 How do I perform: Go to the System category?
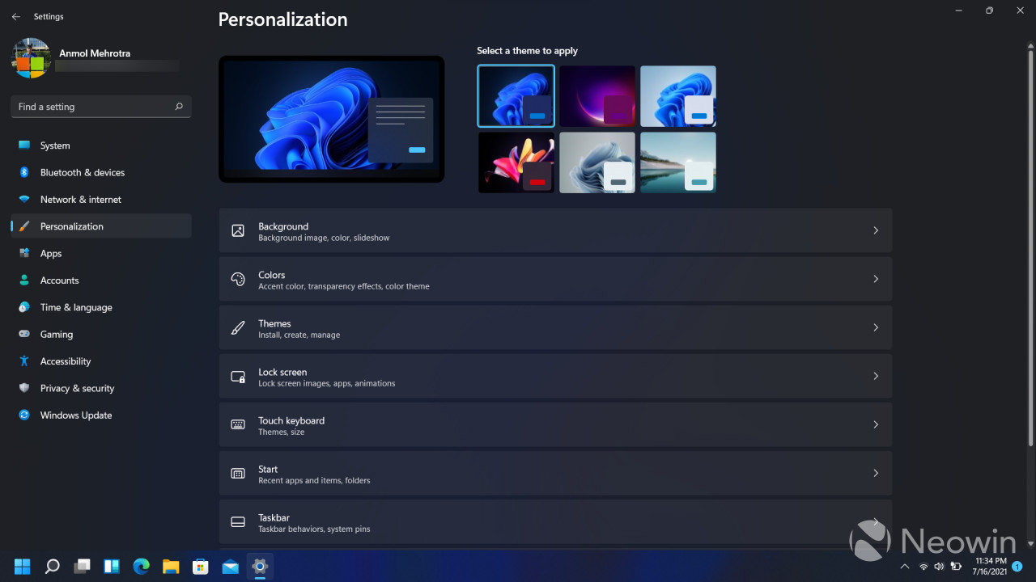click(x=55, y=145)
